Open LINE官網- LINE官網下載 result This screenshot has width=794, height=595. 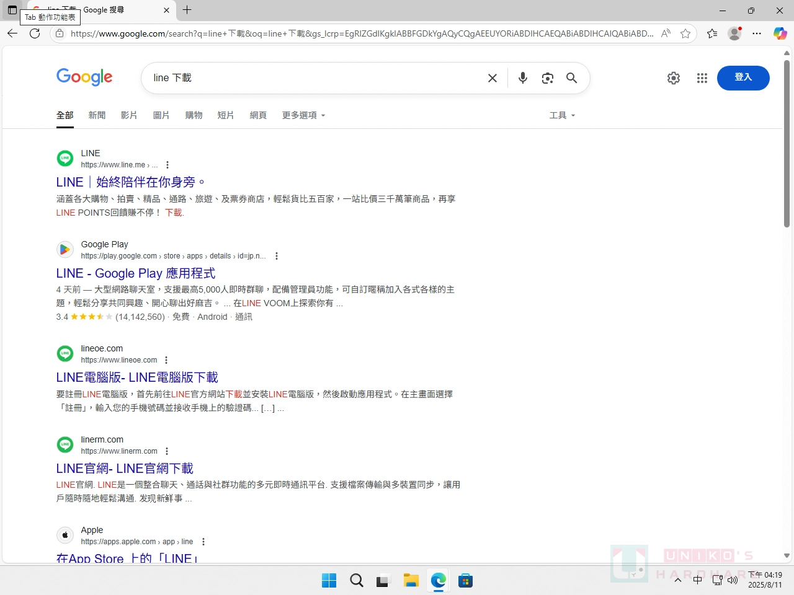point(125,469)
